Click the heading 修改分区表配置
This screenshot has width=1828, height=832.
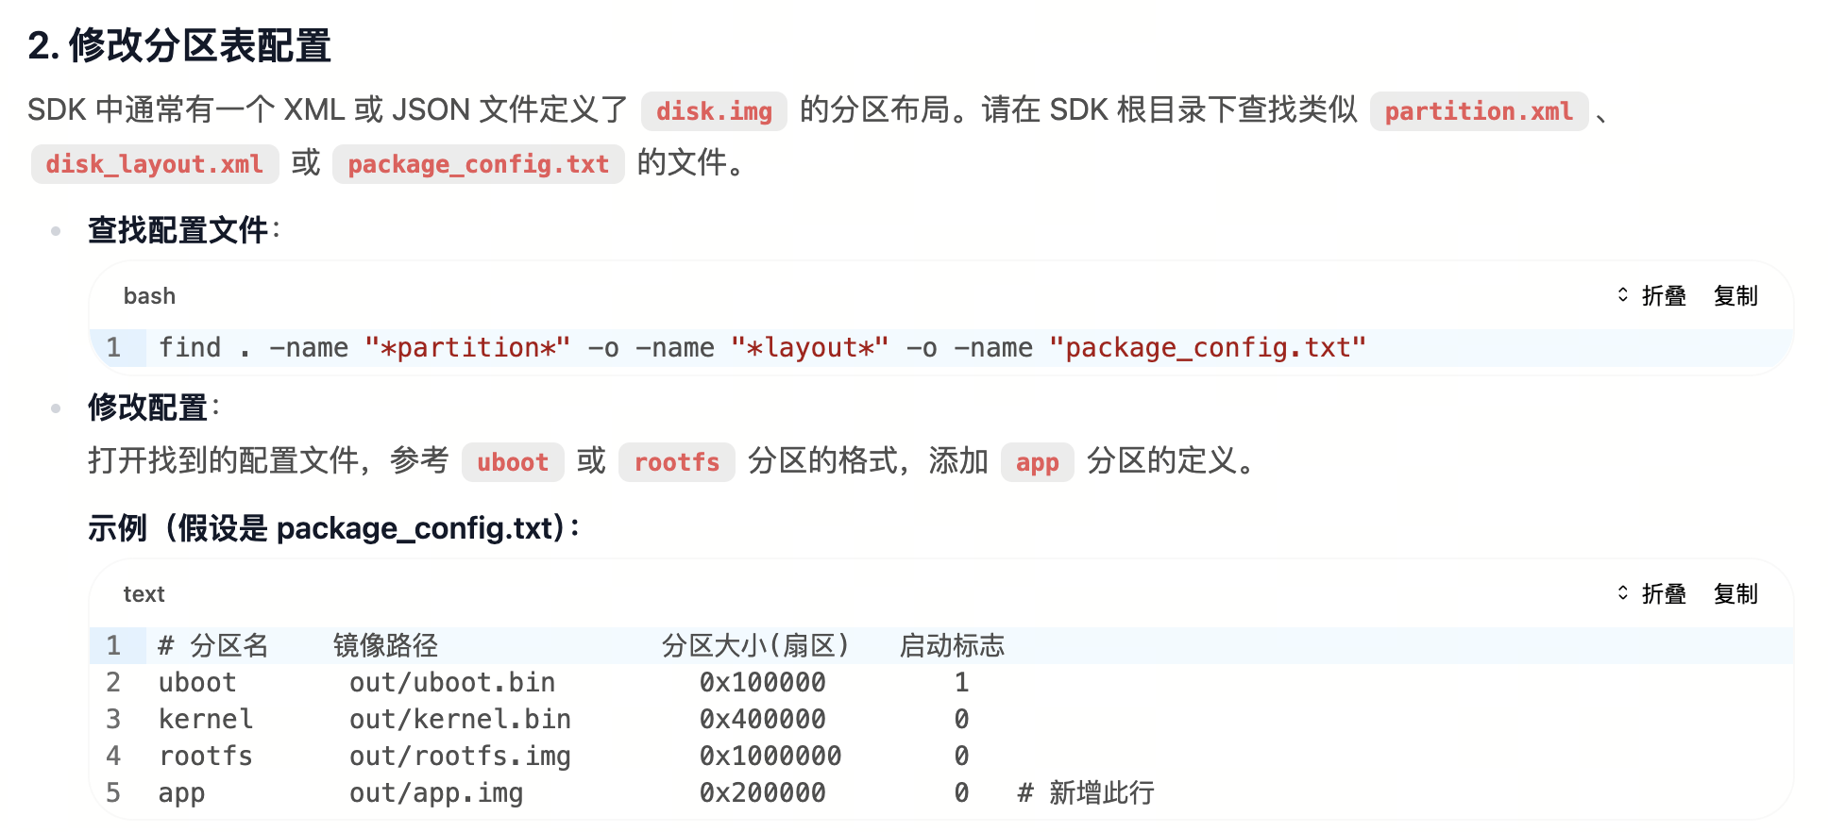[179, 45]
